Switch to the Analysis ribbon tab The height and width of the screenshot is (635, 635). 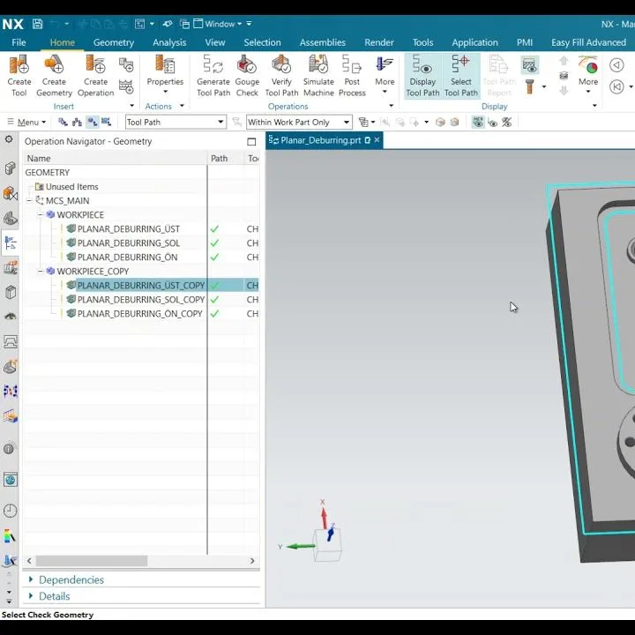coord(169,42)
